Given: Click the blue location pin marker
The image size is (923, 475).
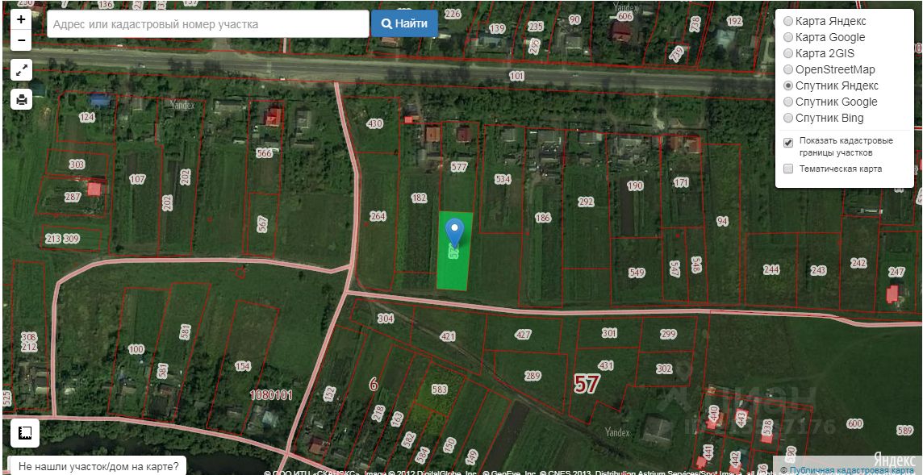Looking at the screenshot, I should [x=455, y=233].
